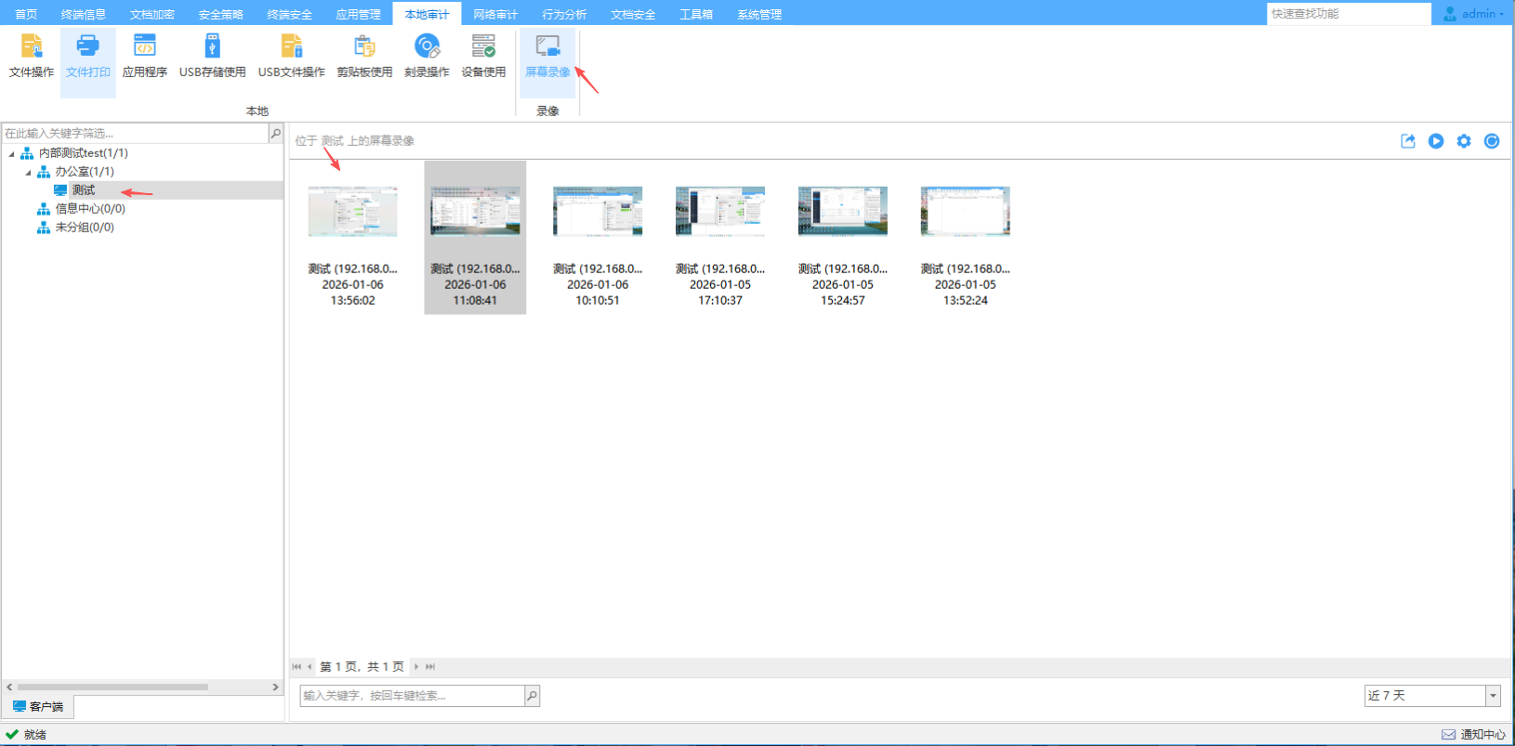
Task: Select the 屏幕录像 screen recording icon
Action: coord(547,56)
